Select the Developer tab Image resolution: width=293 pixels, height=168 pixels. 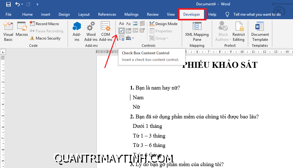tap(191, 14)
